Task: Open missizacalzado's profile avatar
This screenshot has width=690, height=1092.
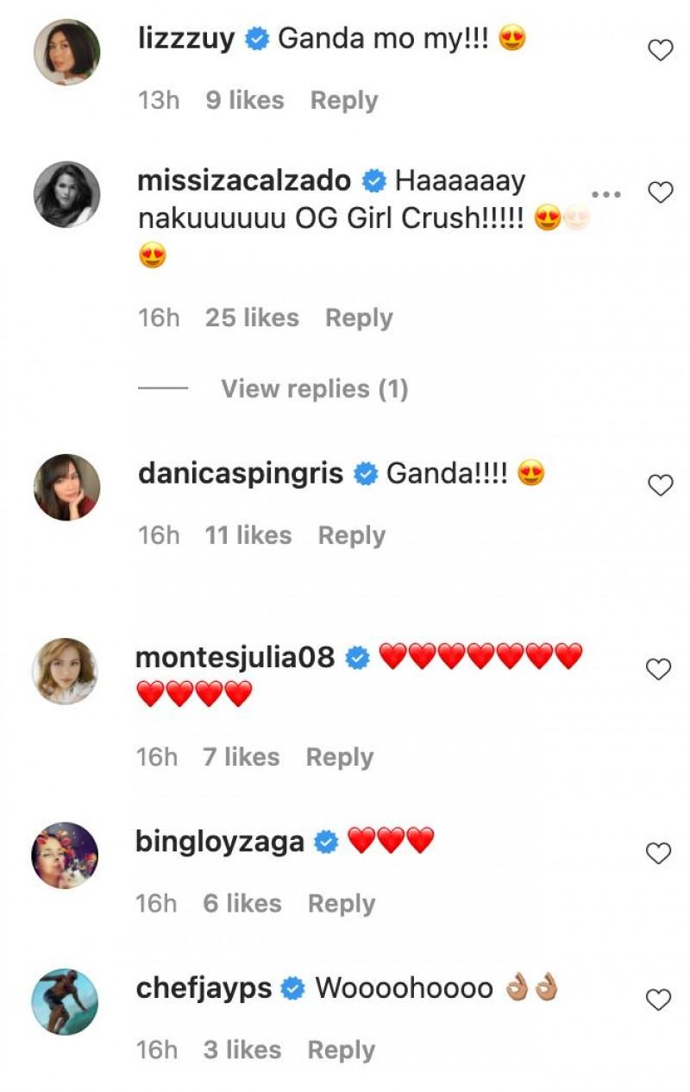Action: (66, 193)
